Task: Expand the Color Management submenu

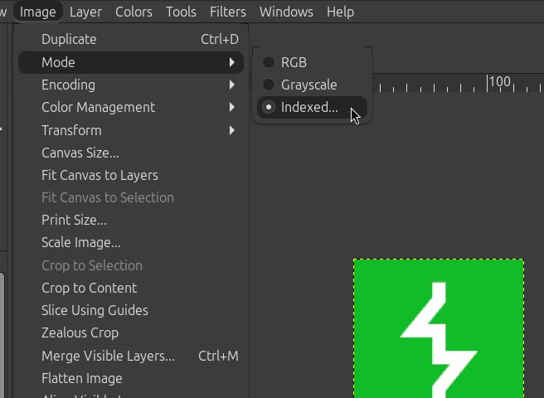Action: tap(131, 107)
